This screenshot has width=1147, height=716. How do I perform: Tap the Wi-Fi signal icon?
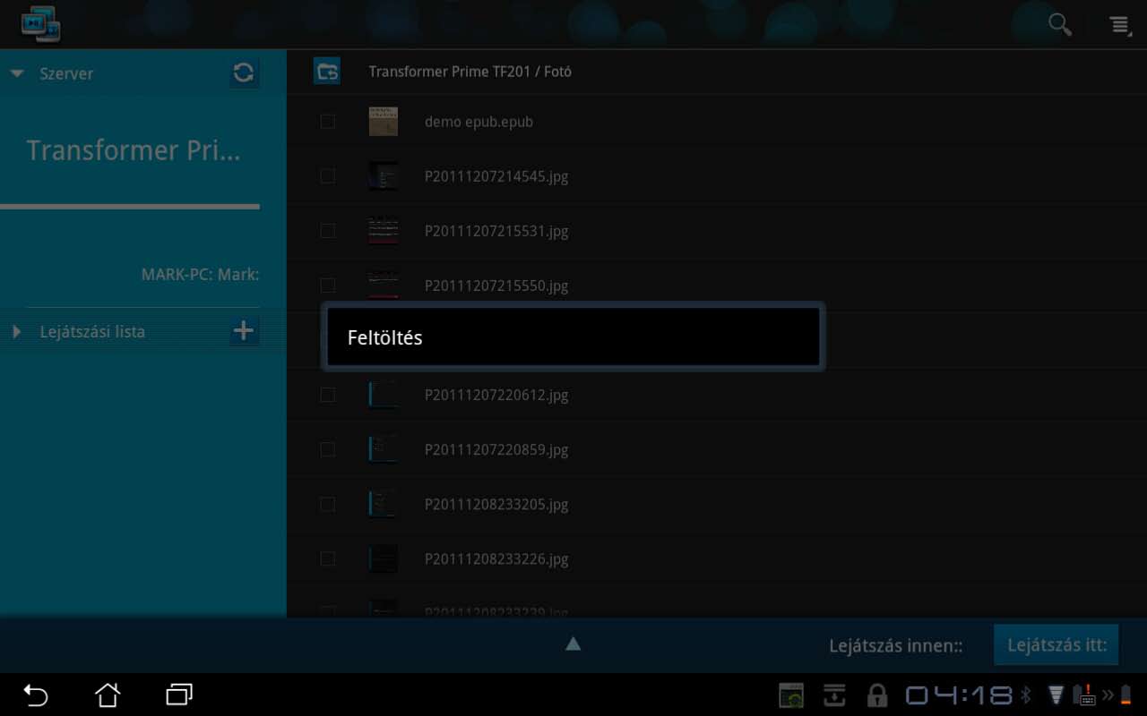(1056, 695)
